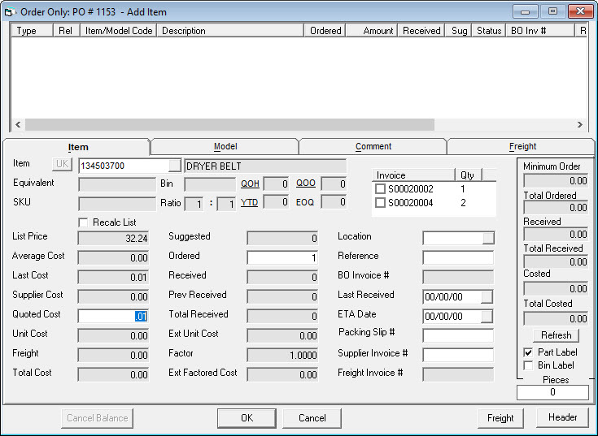Viewport: 598px width, 436px height.
Task: Click the OK button
Action: [x=247, y=418]
